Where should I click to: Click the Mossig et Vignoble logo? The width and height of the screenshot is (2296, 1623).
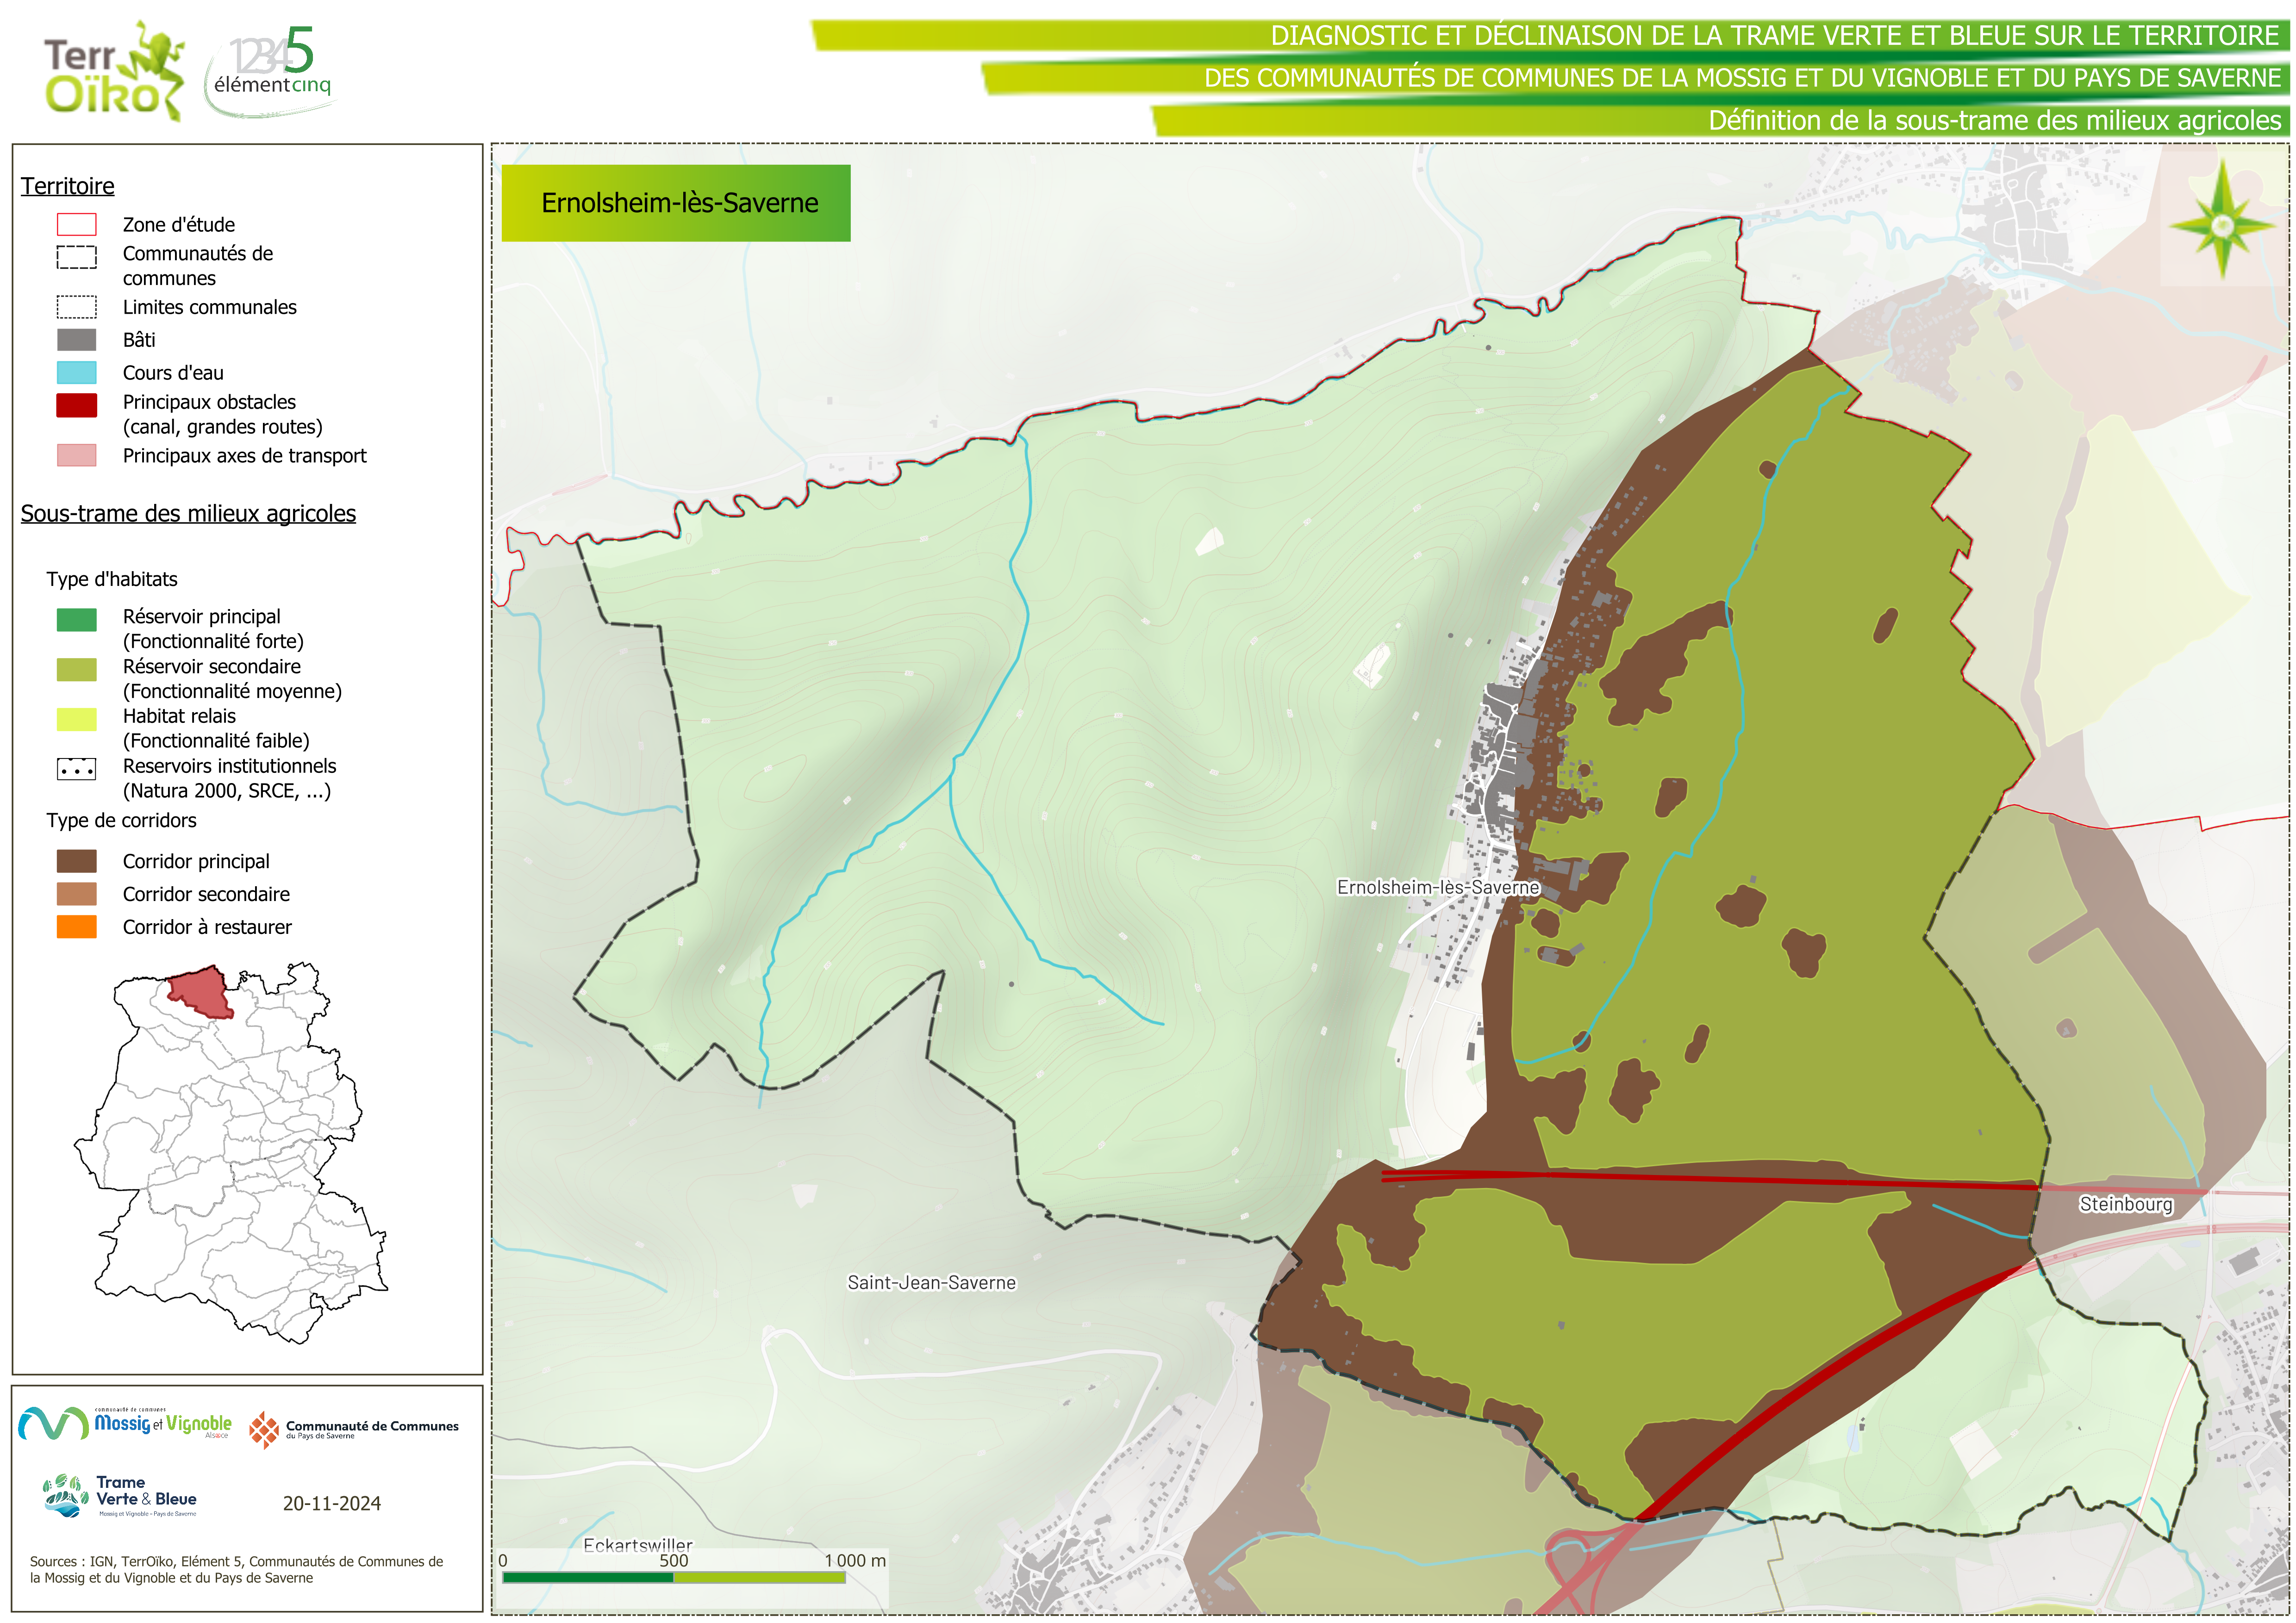click(125, 1423)
